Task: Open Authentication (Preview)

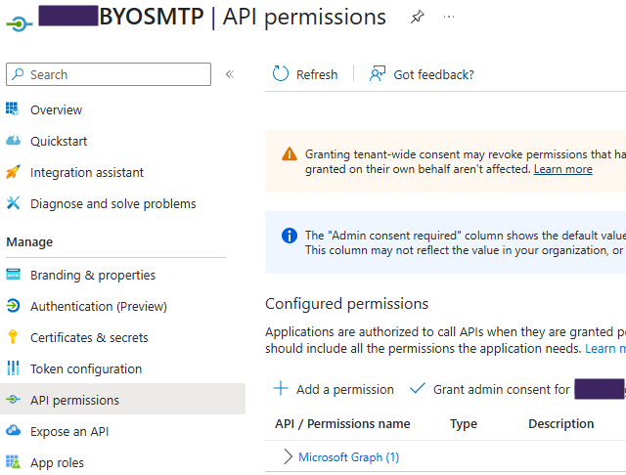Action: [x=99, y=306]
